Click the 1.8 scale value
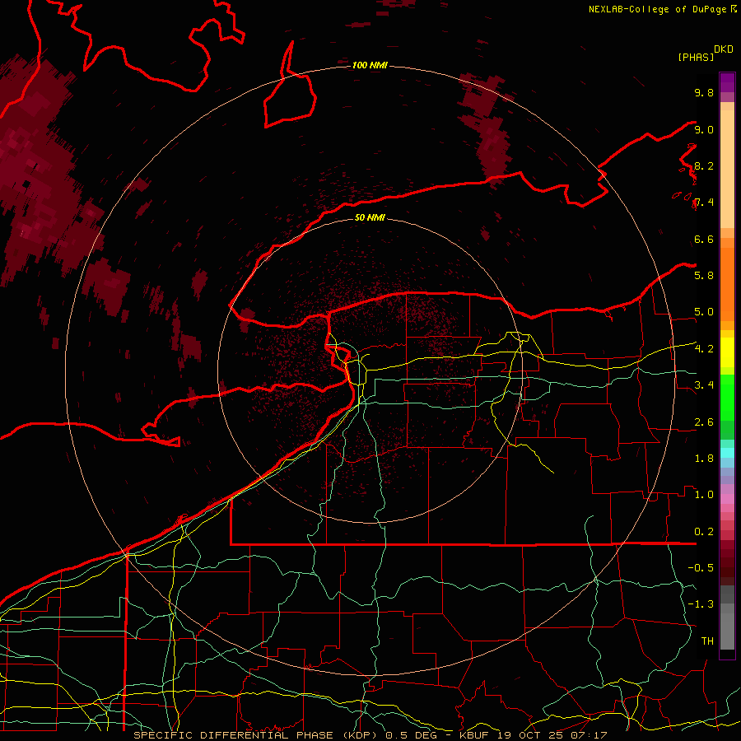741x741 pixels. tap(704, 459)
